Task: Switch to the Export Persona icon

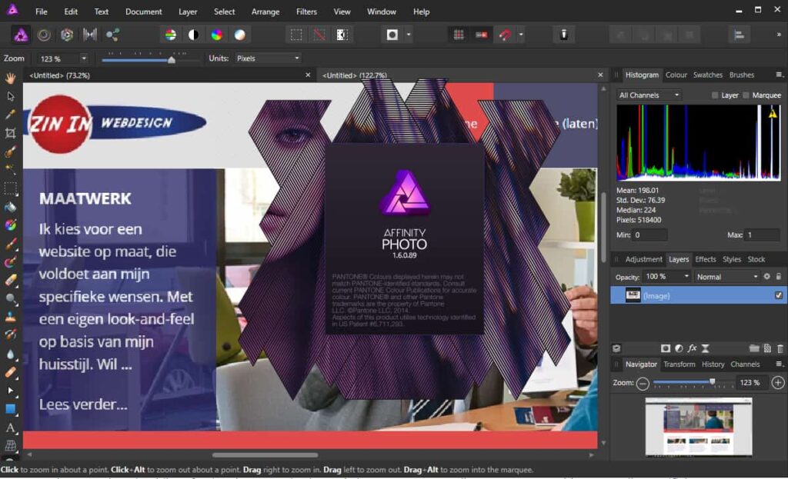Action: [112, 35]
